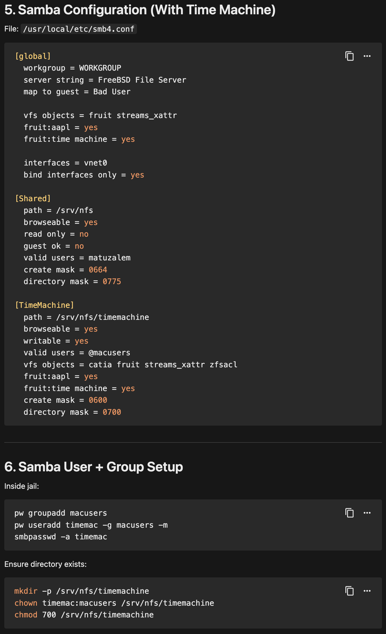Open ellipsis menu for mkdir code block
The image size is (386, 634).
coord(367,591)
